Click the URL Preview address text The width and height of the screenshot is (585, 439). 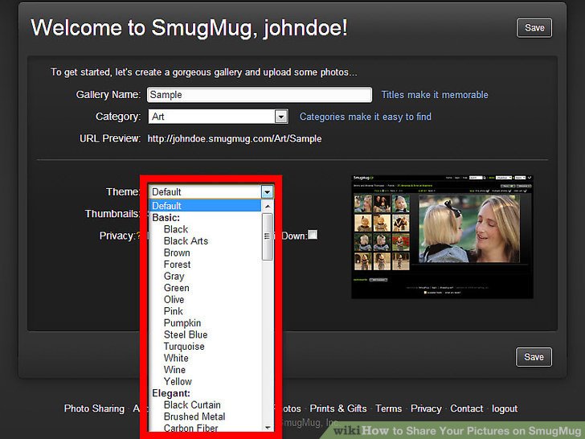point(235,139)
